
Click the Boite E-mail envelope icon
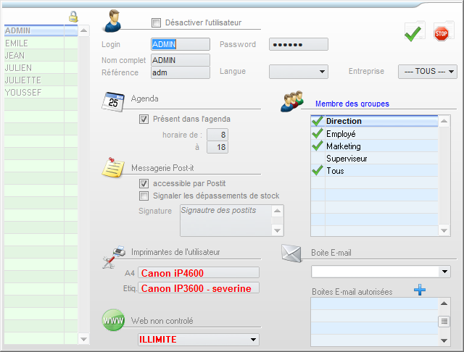coord(291,253)
